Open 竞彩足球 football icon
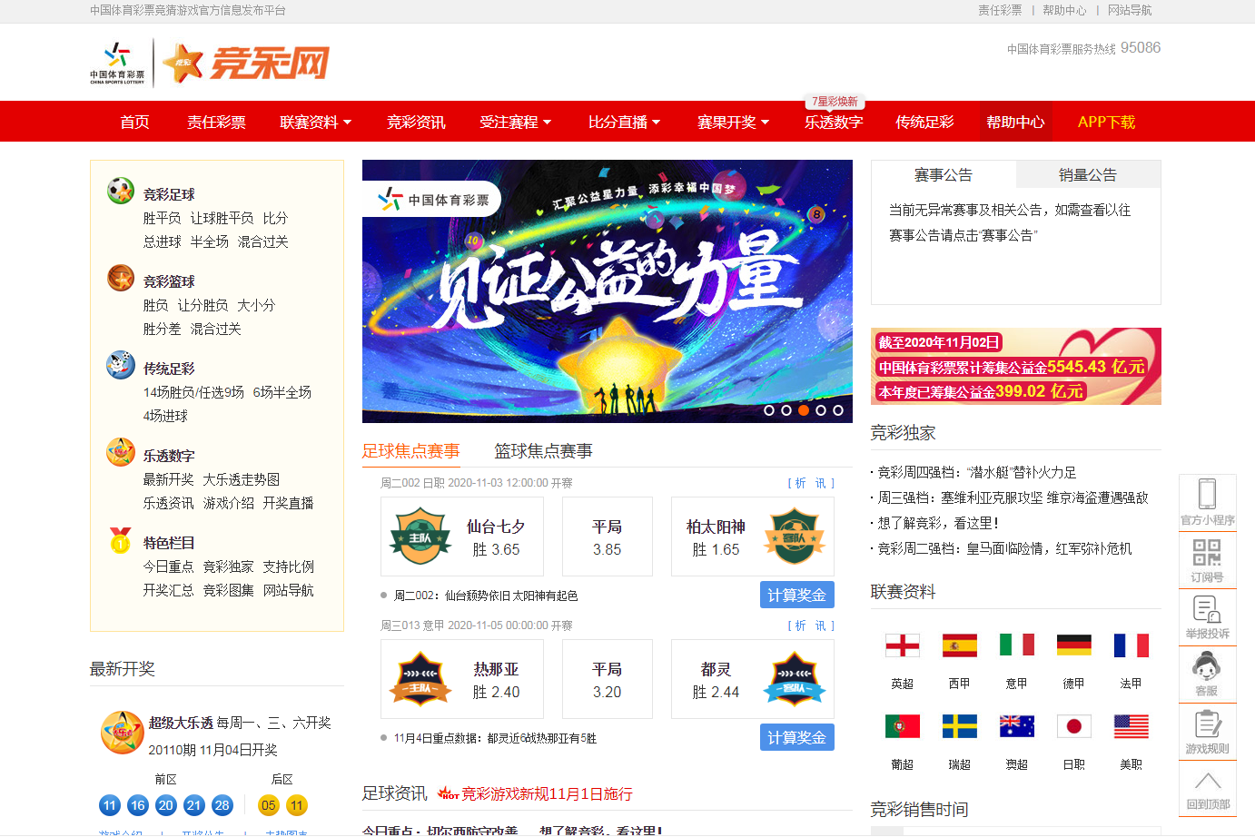Viewport: 1255px width, 837px height. point(121,191)
